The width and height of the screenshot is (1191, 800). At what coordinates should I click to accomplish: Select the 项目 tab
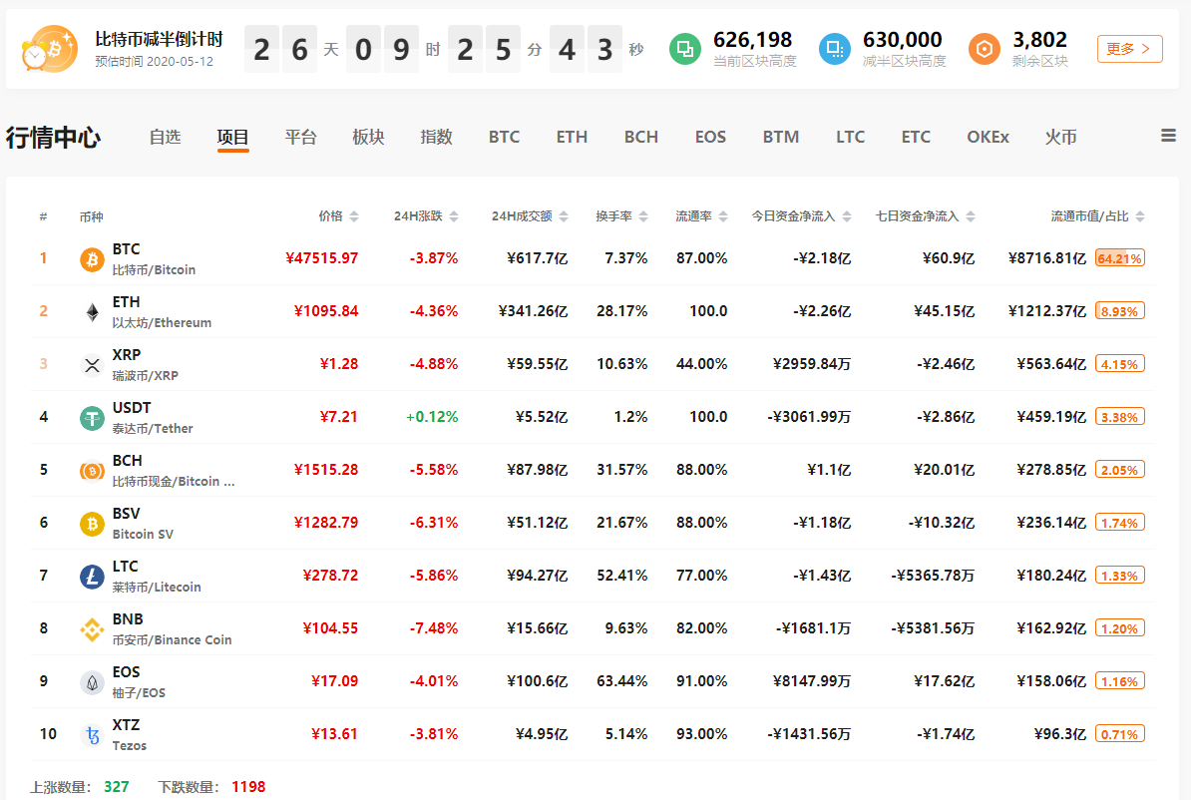tap(232, 137)
